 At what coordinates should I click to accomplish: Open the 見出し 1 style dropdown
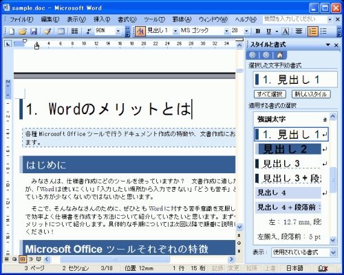click(175, 31)
